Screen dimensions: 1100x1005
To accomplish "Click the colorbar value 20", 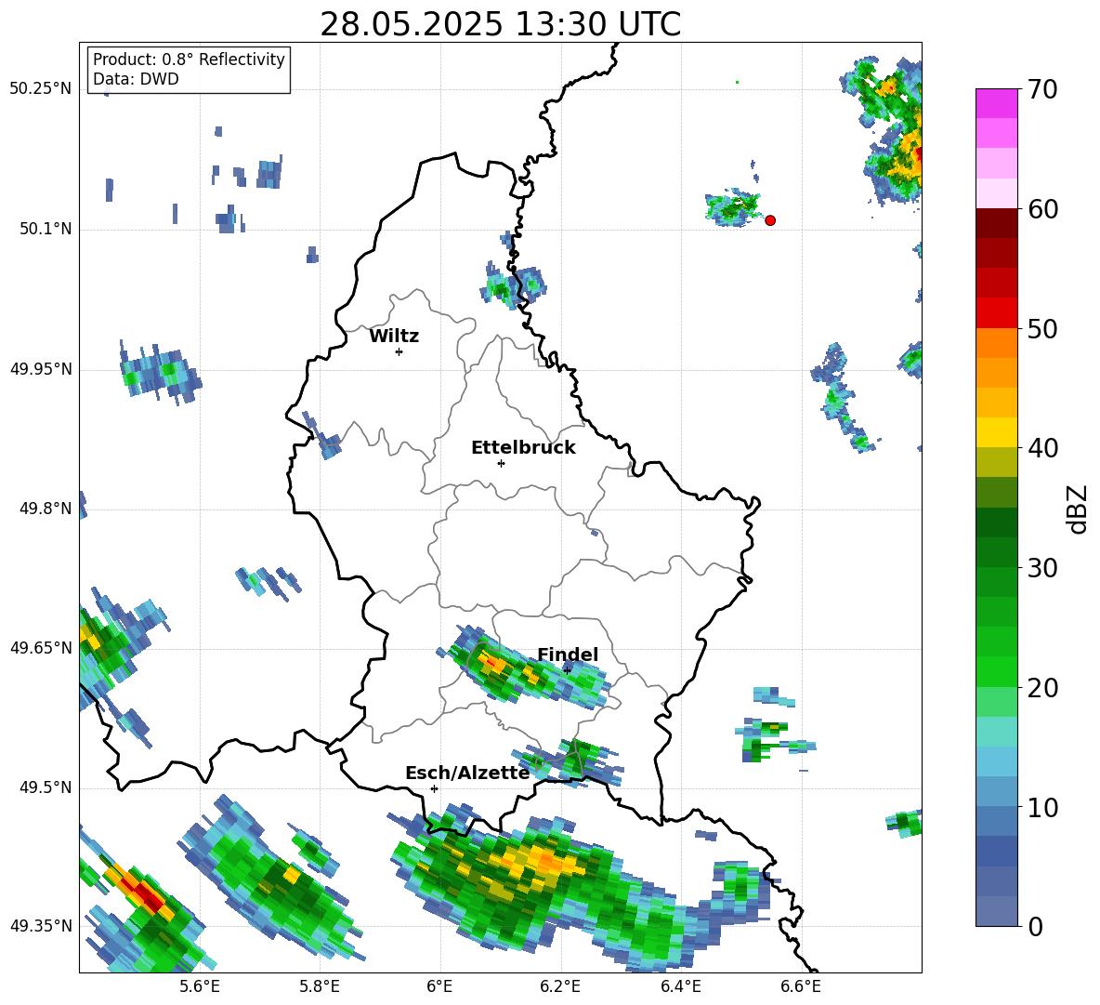I will [x=1042, y=688].
